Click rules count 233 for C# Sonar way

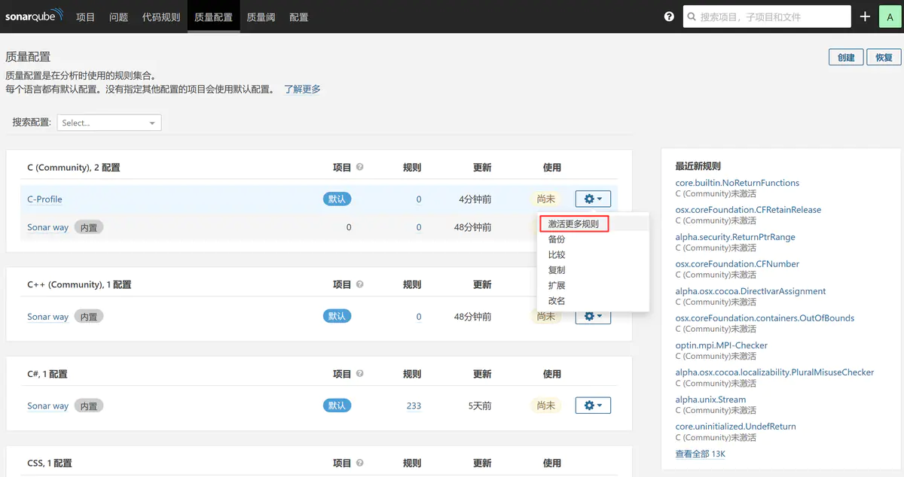pos(414,406)
